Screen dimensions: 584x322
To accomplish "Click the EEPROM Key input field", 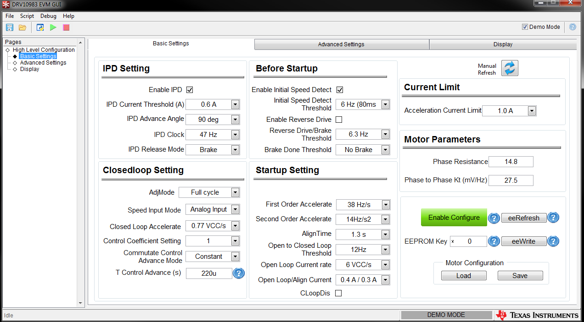I will tap(468, 241).
